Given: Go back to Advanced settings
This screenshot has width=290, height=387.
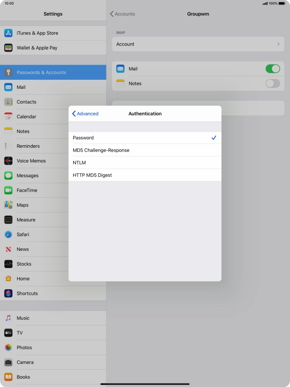Looking at the screenshot, I should point(85,114).
